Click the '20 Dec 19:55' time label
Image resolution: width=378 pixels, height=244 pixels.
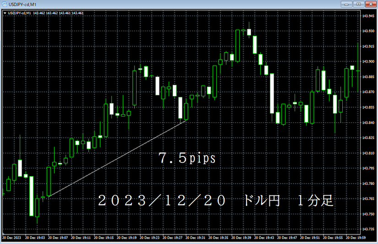333,238
